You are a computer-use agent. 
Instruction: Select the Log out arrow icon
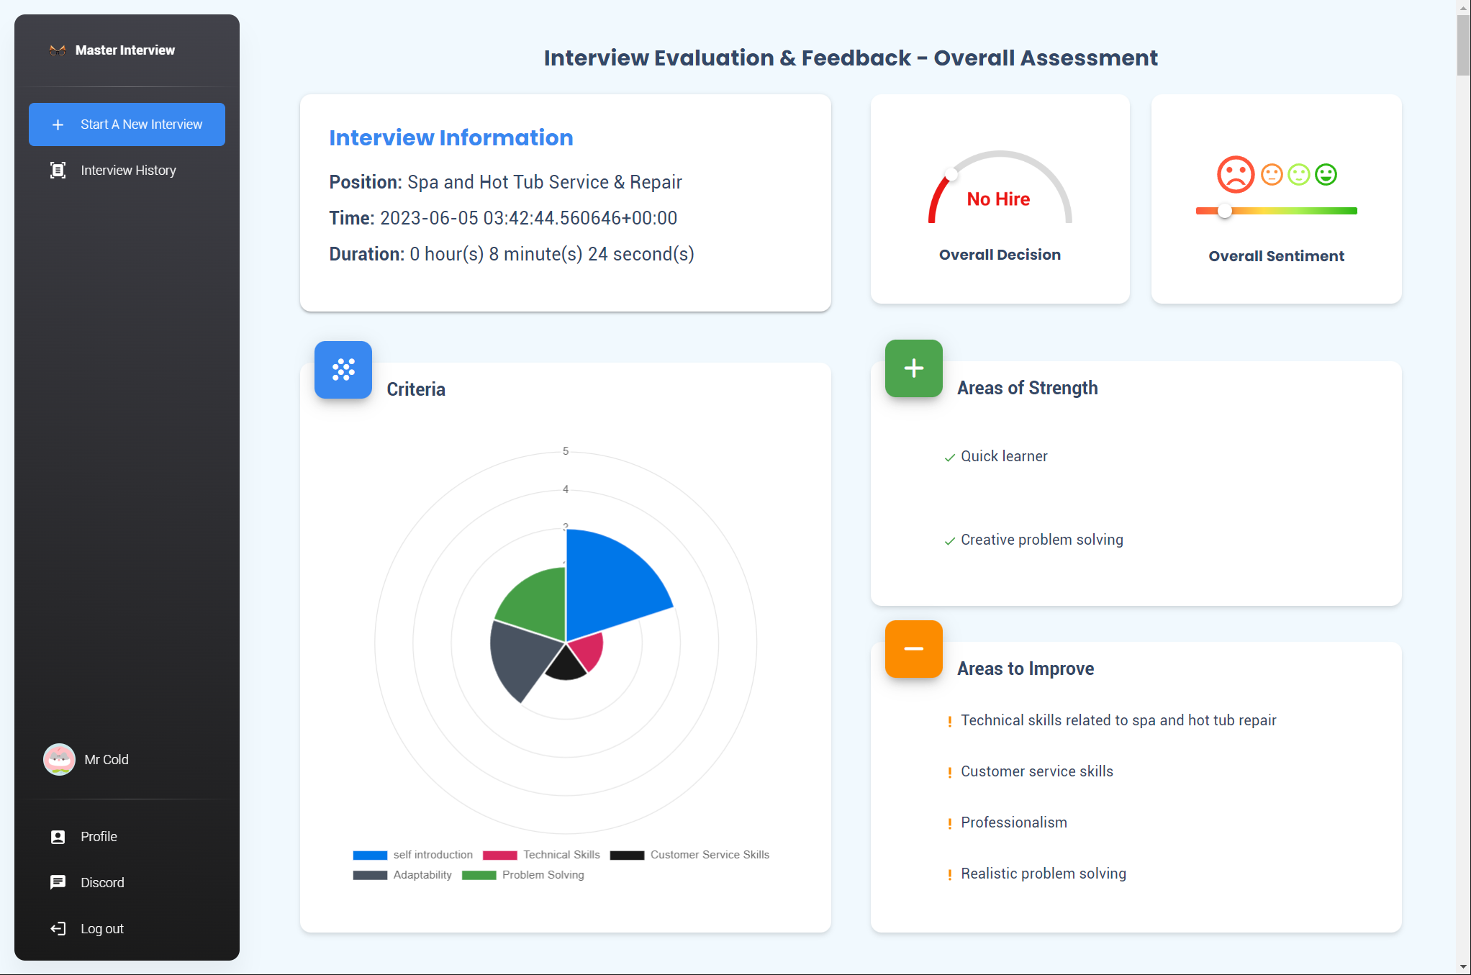coord(58,928)
